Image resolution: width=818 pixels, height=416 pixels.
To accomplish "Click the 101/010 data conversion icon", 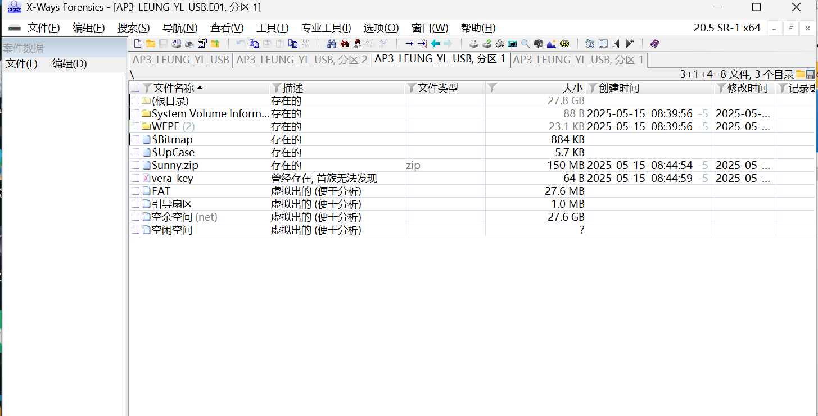I will 305,44.
